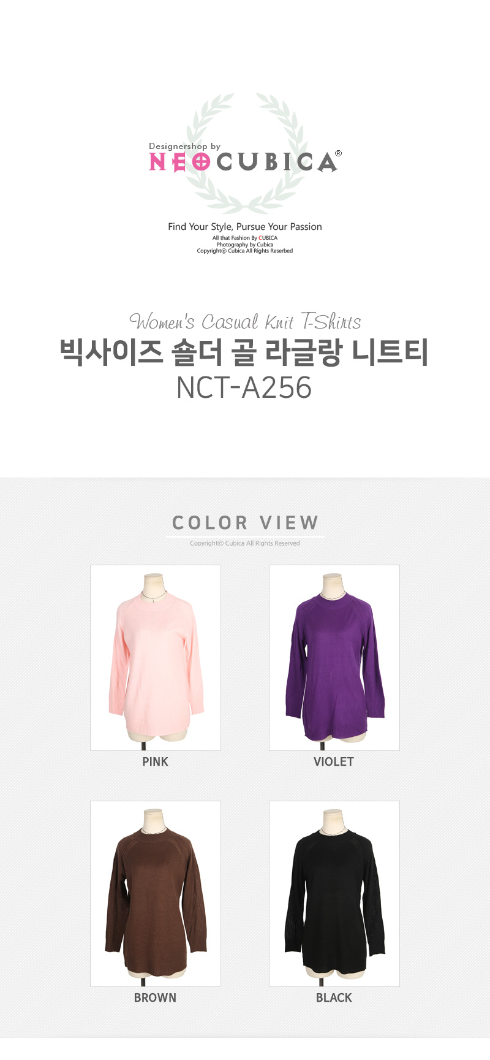Click the Designershop by text
The width and height of the screenshot is (490, 1060).
click(x=184, y=147)
